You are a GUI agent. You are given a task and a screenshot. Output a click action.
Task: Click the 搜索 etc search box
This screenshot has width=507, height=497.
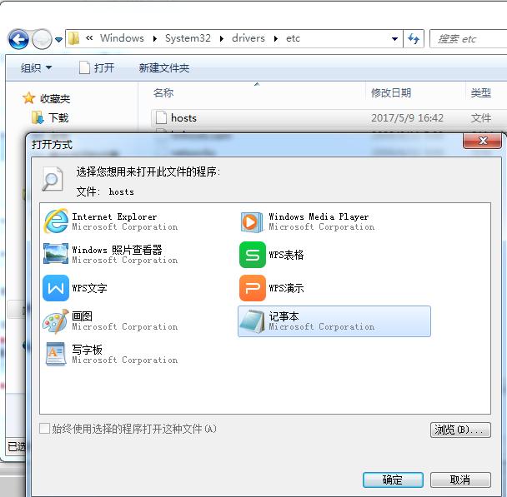click(468, 39)
